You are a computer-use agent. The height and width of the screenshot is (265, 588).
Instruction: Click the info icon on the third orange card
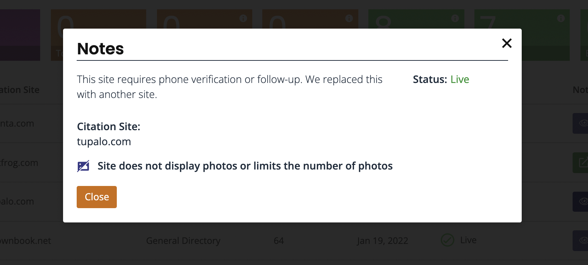pos(349,18)
